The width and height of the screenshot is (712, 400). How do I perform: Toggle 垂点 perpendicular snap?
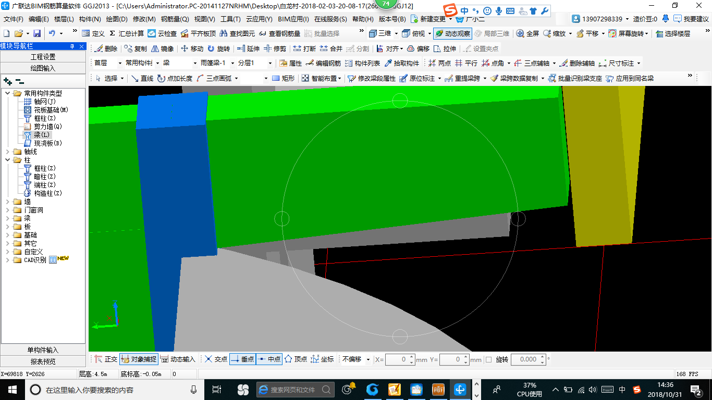coord(242,359)
